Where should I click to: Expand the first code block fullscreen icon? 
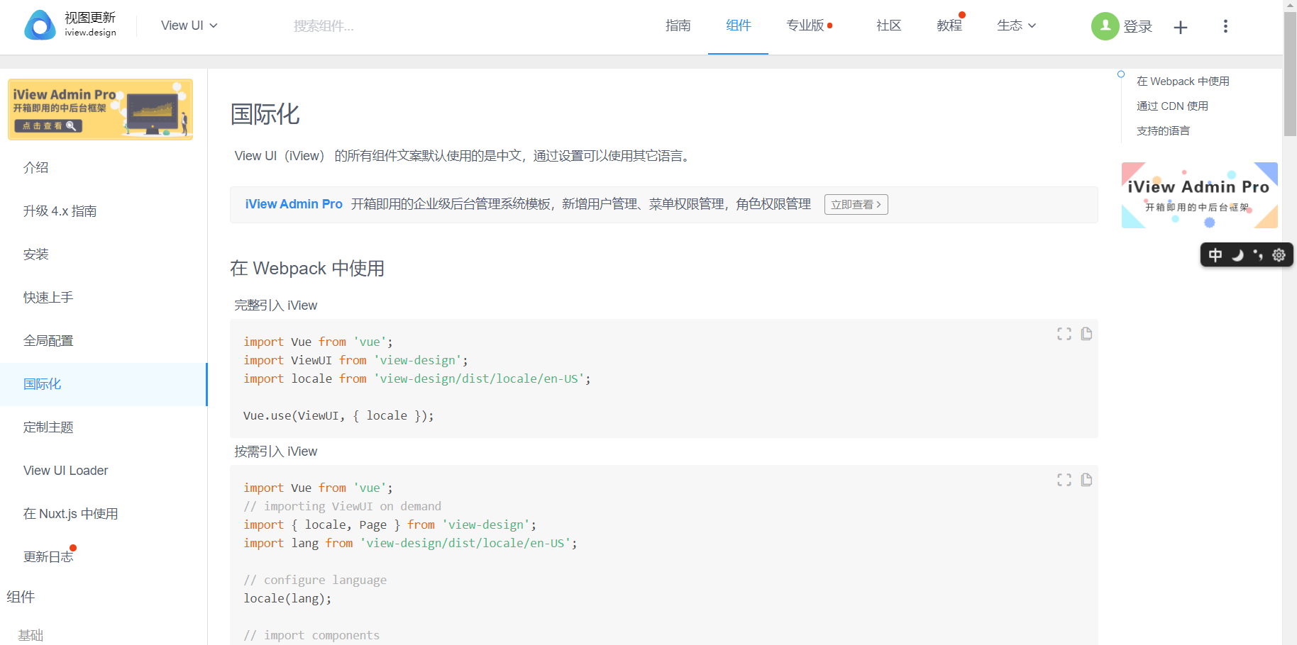(x=1064, y=334)
